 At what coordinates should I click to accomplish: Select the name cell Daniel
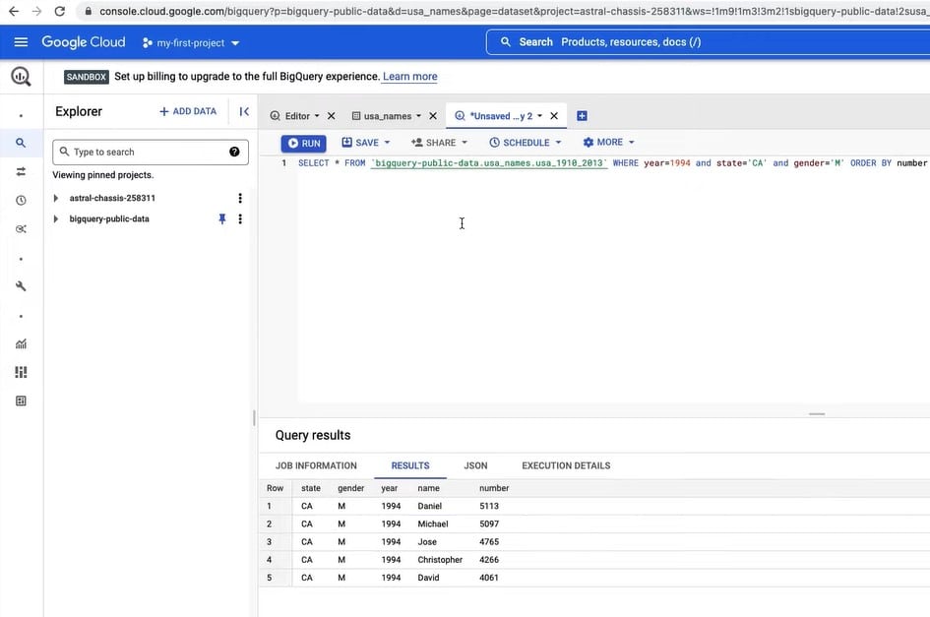(429, 506)
